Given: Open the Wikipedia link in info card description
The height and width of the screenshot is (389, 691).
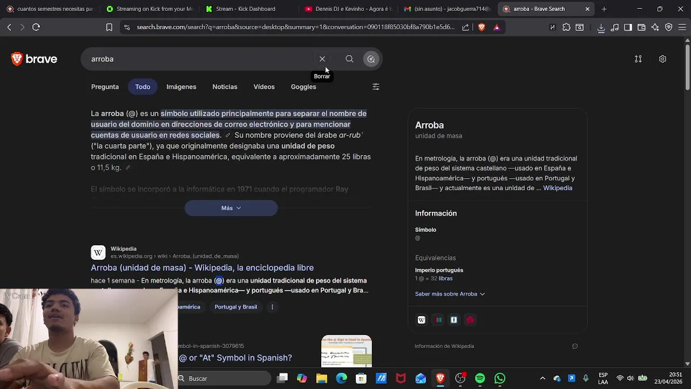Looking at the screenshot, I should pyautogui.click(x=558, y=188).
